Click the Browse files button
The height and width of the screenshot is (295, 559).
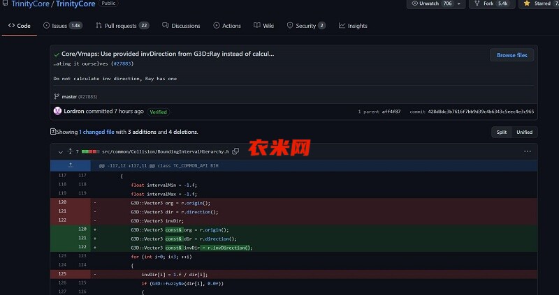[511, 55]
